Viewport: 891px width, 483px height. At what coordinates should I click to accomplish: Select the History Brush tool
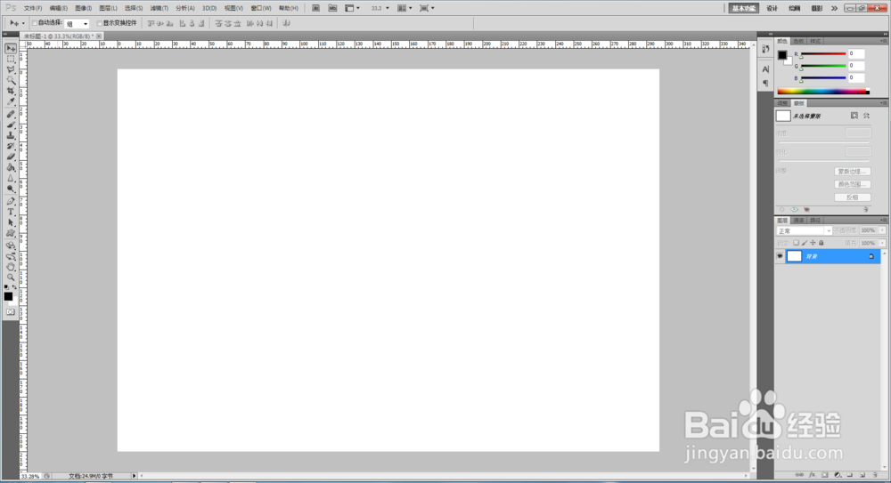(10, 147)
